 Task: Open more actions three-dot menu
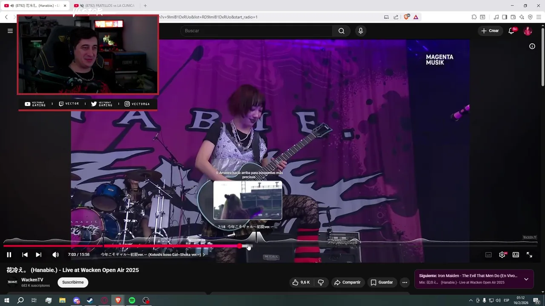[404, 282]
